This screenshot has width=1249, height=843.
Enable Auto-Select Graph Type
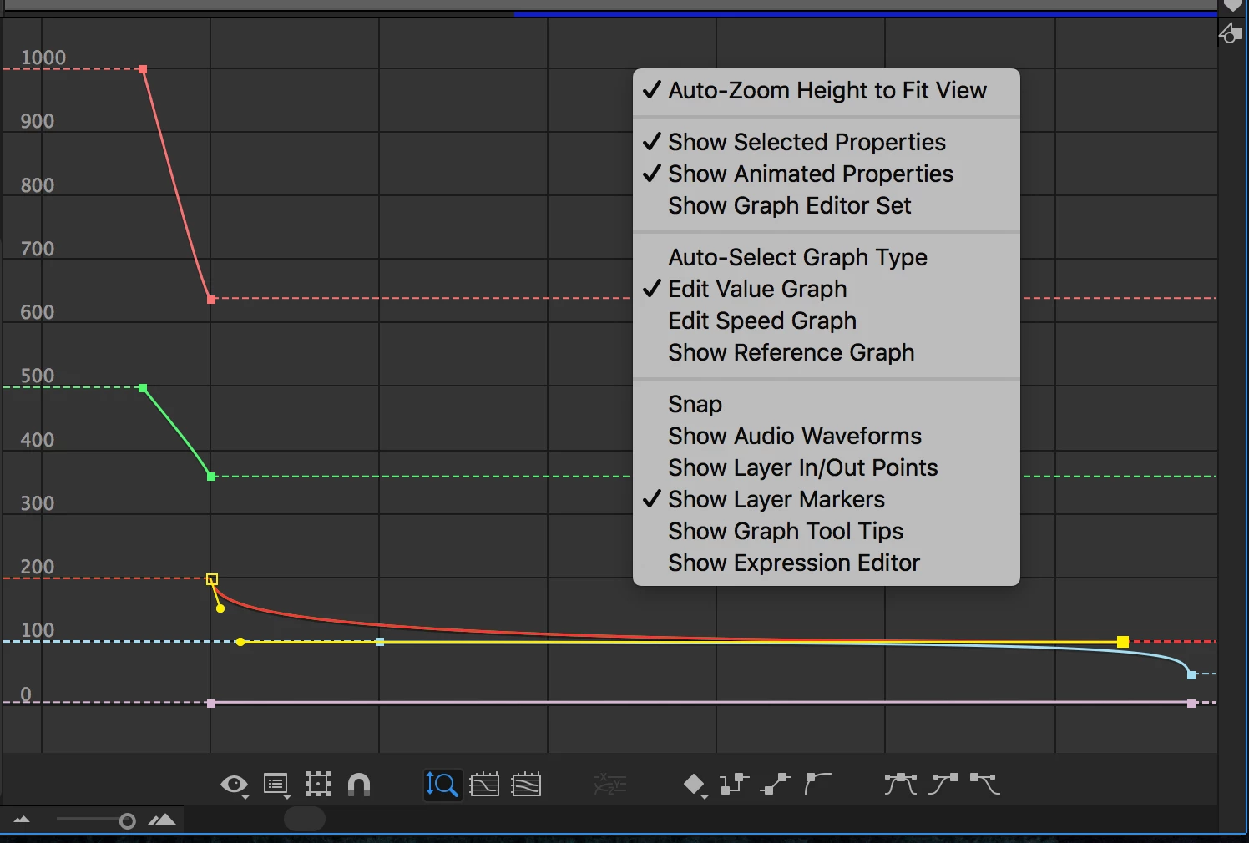[x=827, y=257]
